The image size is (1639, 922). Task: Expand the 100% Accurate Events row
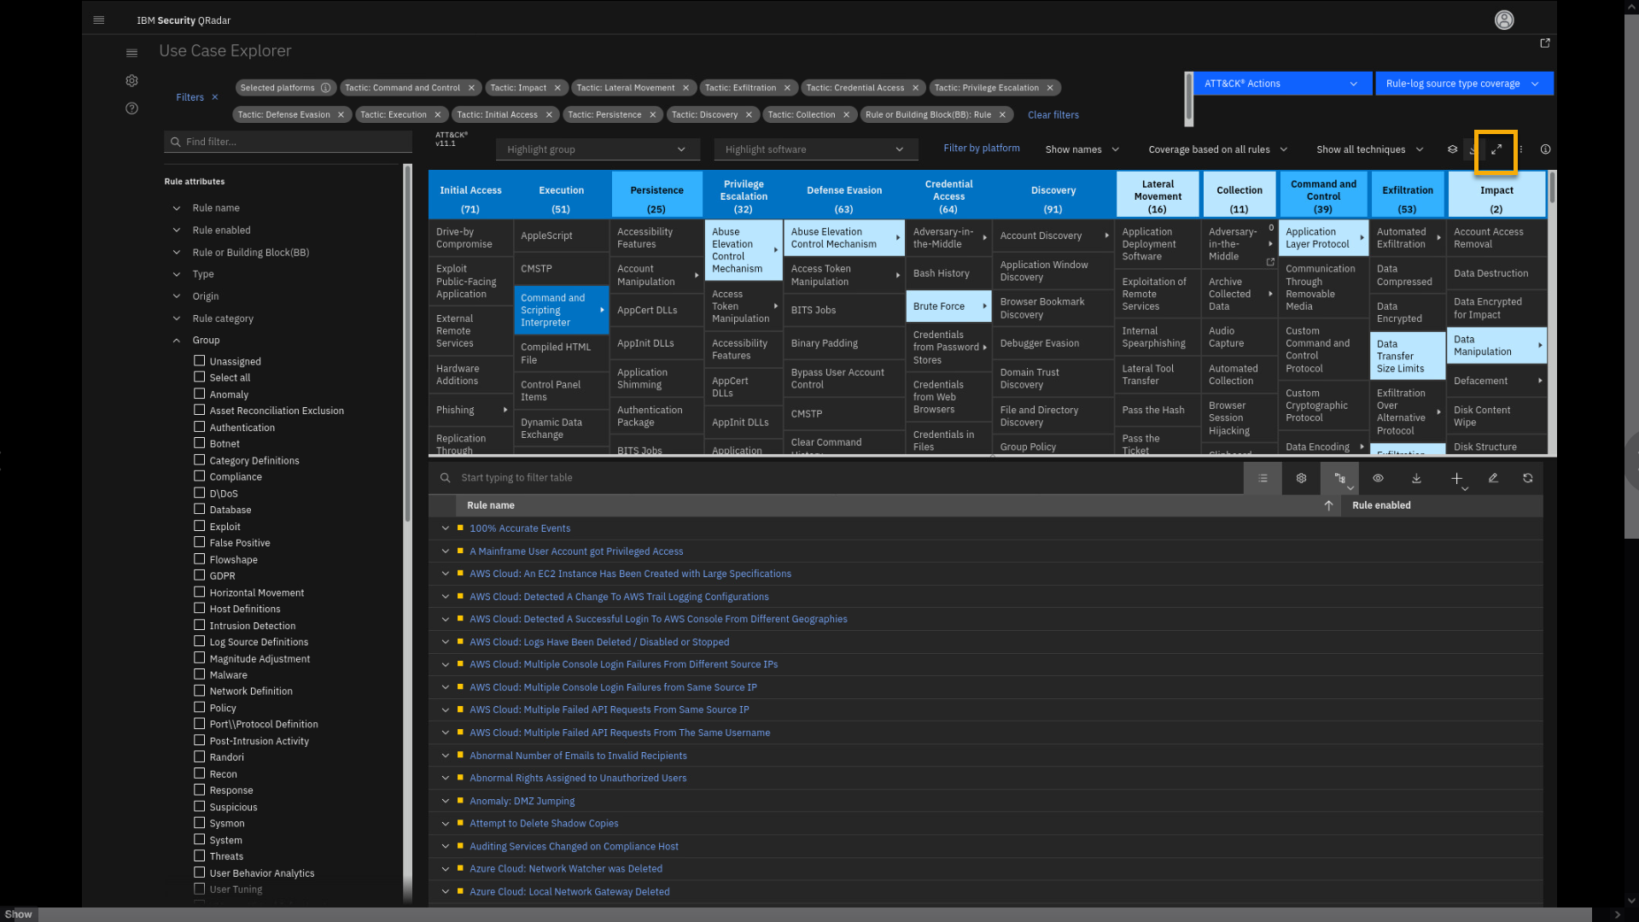pos(445,528)
